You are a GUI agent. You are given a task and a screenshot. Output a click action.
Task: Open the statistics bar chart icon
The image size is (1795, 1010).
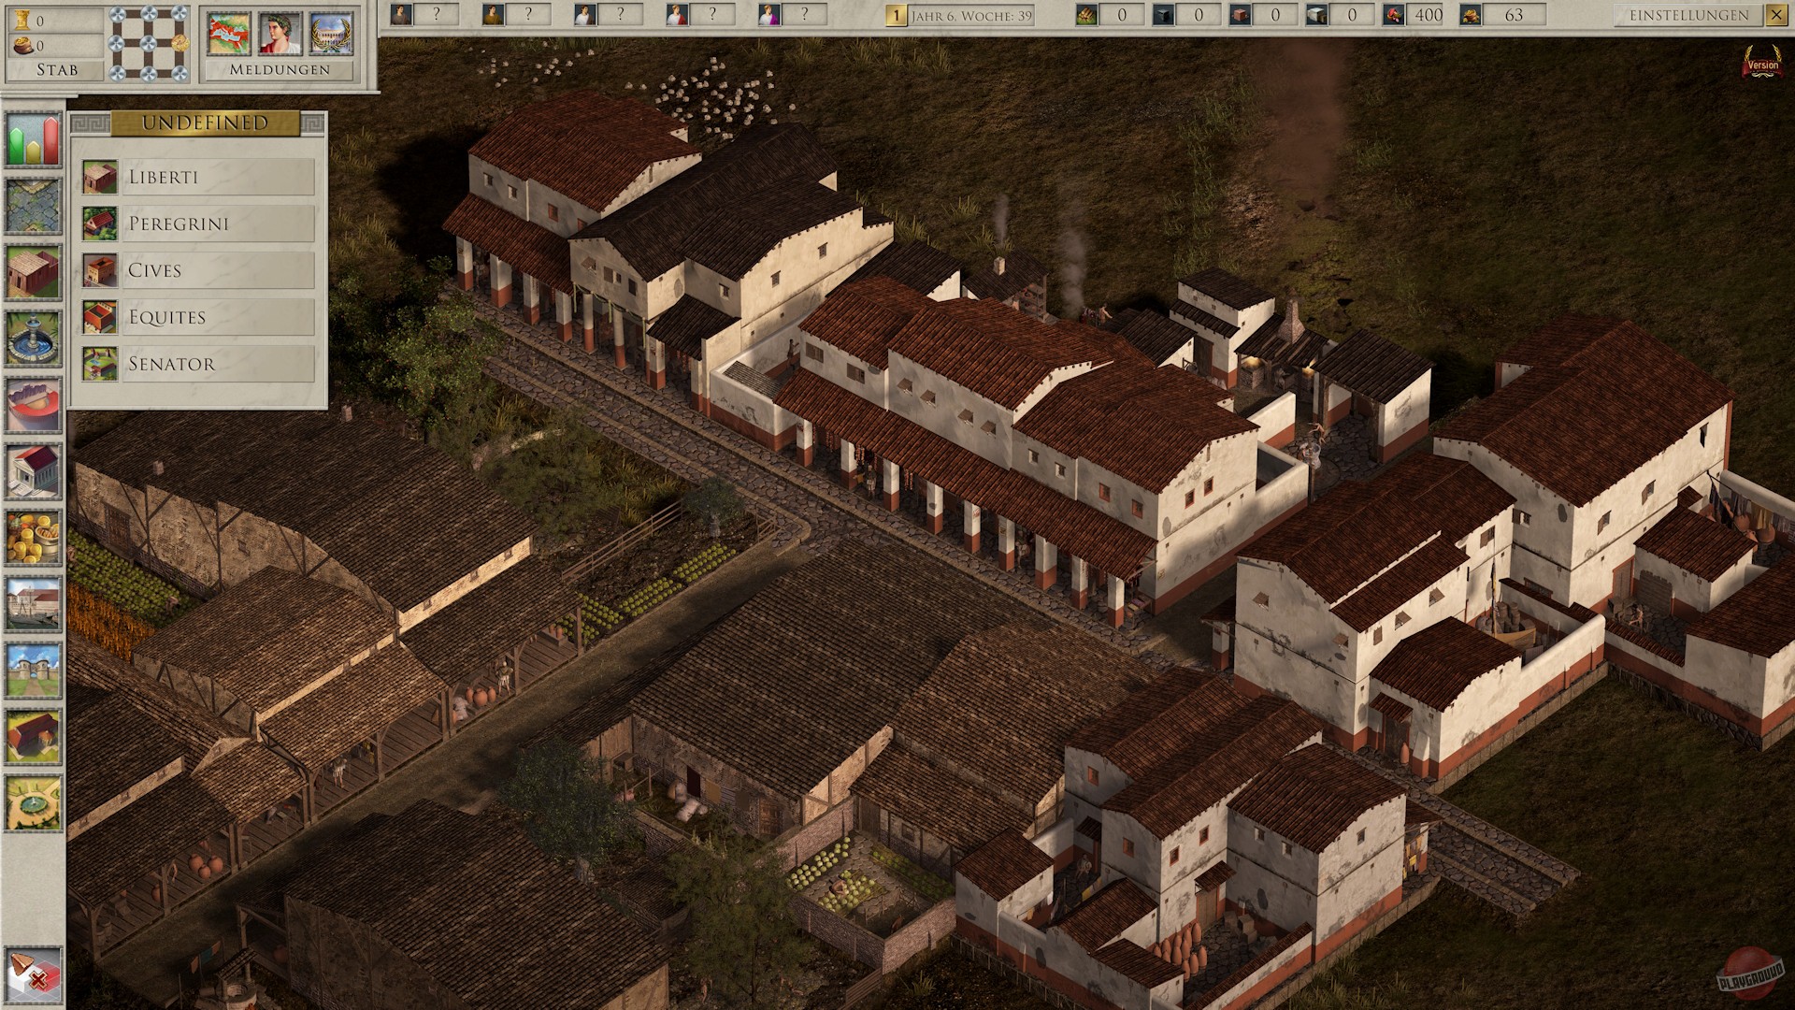pos(33,140)
